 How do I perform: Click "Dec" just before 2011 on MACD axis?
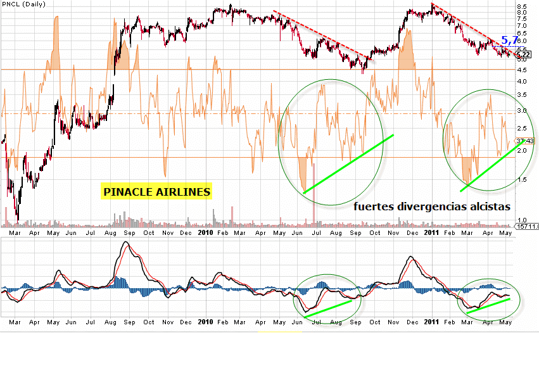pyautogui.click(x=412, y=322)
